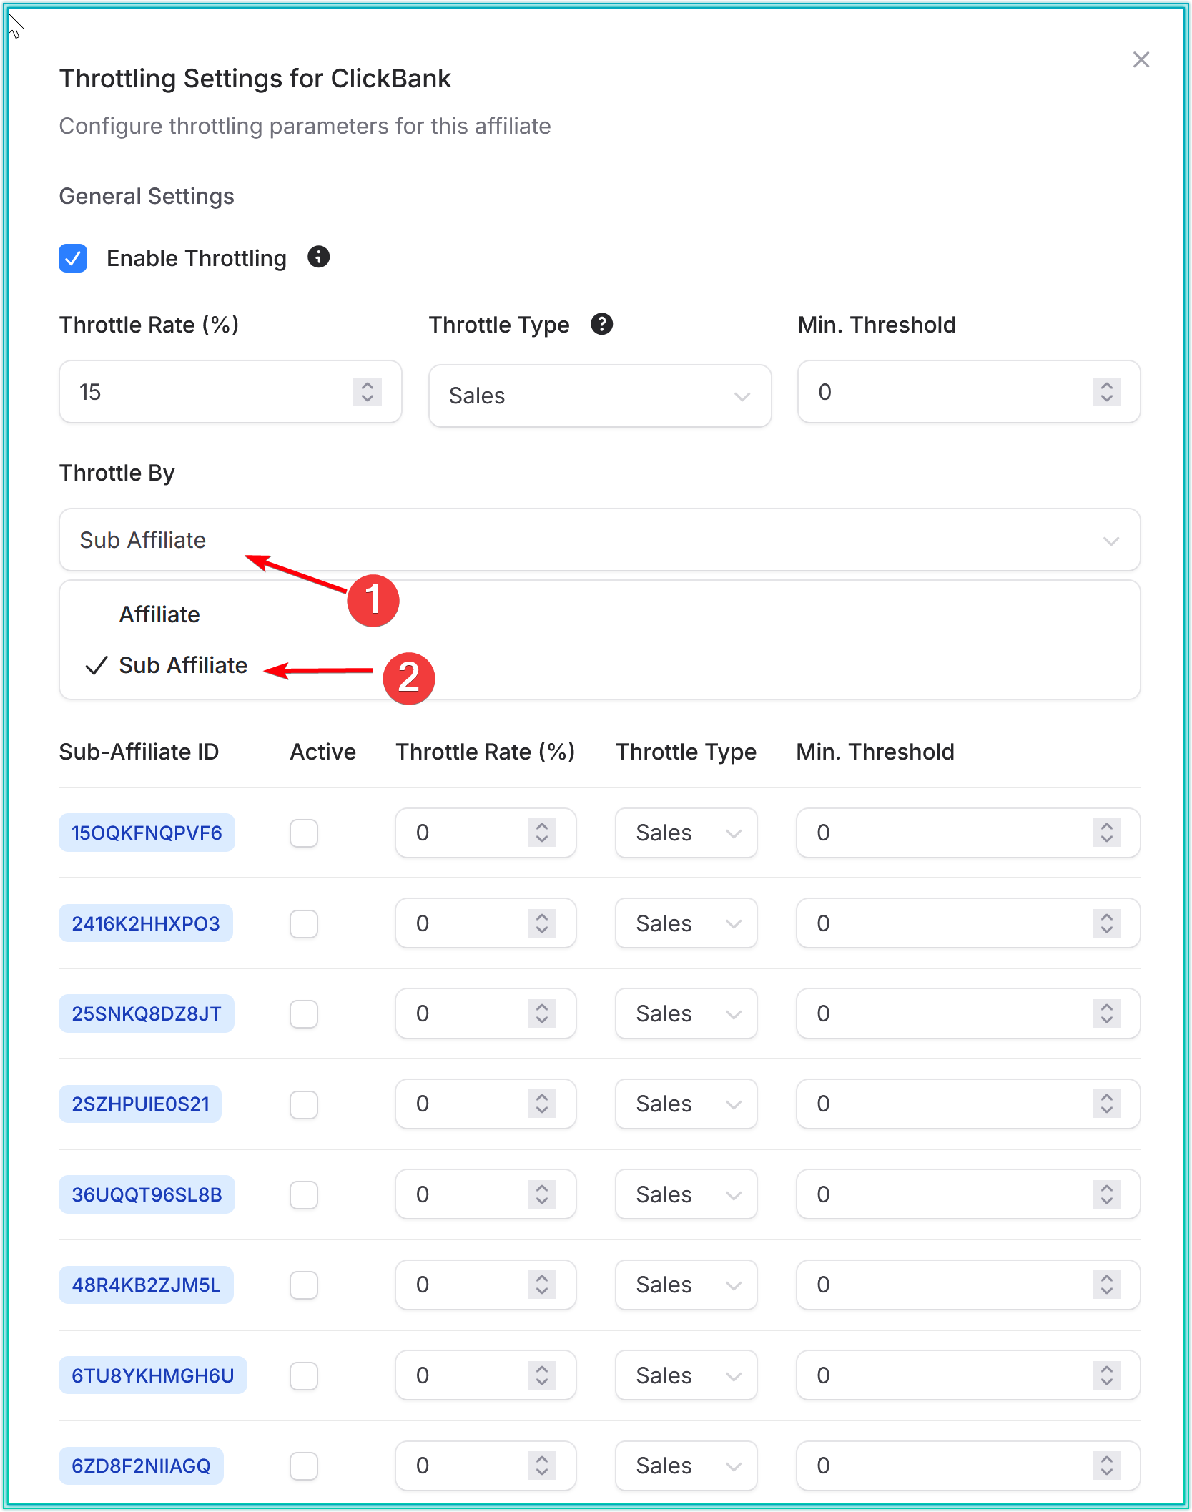
Task: Click the general Throttle Rate field showing 15
Action: (230, 392)
